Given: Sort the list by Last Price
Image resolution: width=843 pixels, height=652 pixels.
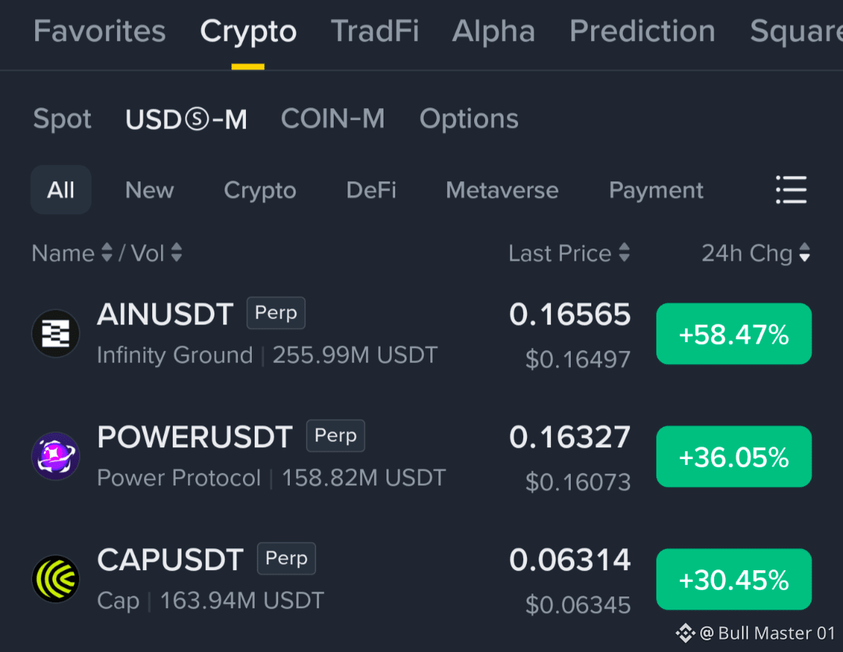Looking at the screenshot, I should point(569,253).
